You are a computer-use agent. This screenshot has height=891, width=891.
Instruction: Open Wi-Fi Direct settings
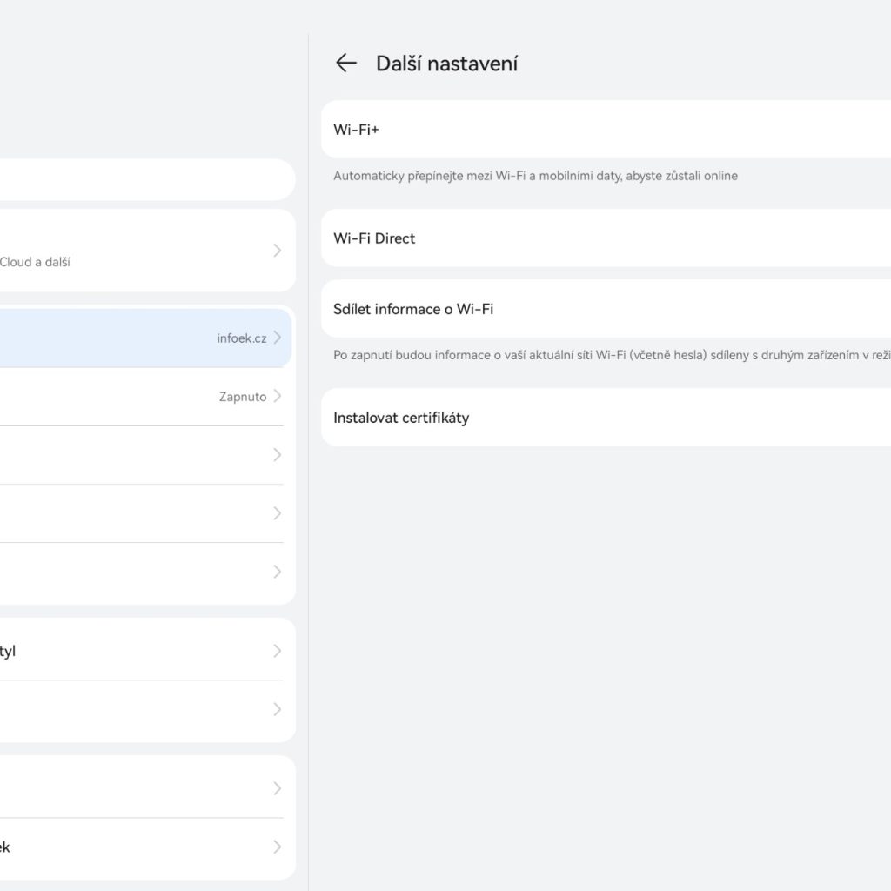(609, 238)
